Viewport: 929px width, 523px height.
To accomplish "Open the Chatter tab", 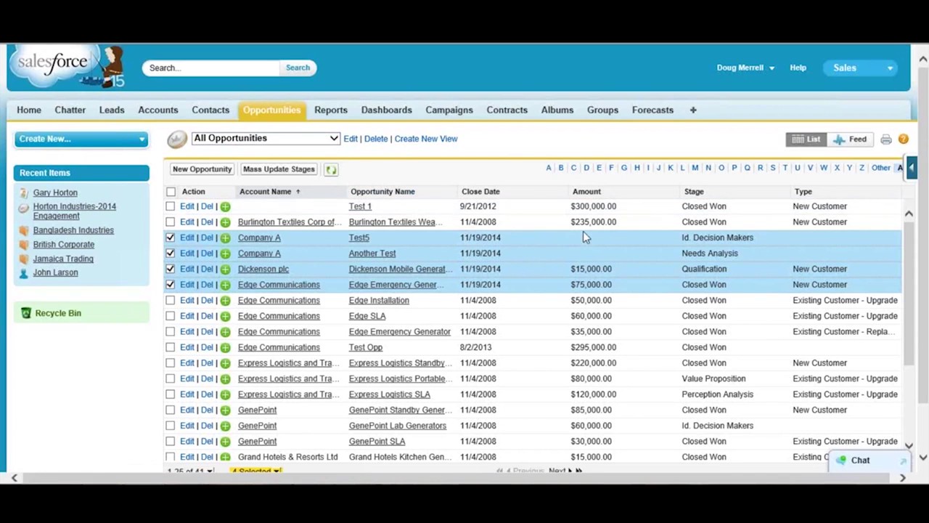I will click(x=70, y=110).
